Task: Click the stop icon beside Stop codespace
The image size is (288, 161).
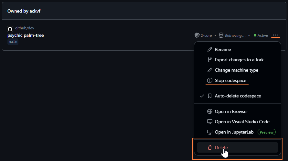Action: [x=209, y=80]
